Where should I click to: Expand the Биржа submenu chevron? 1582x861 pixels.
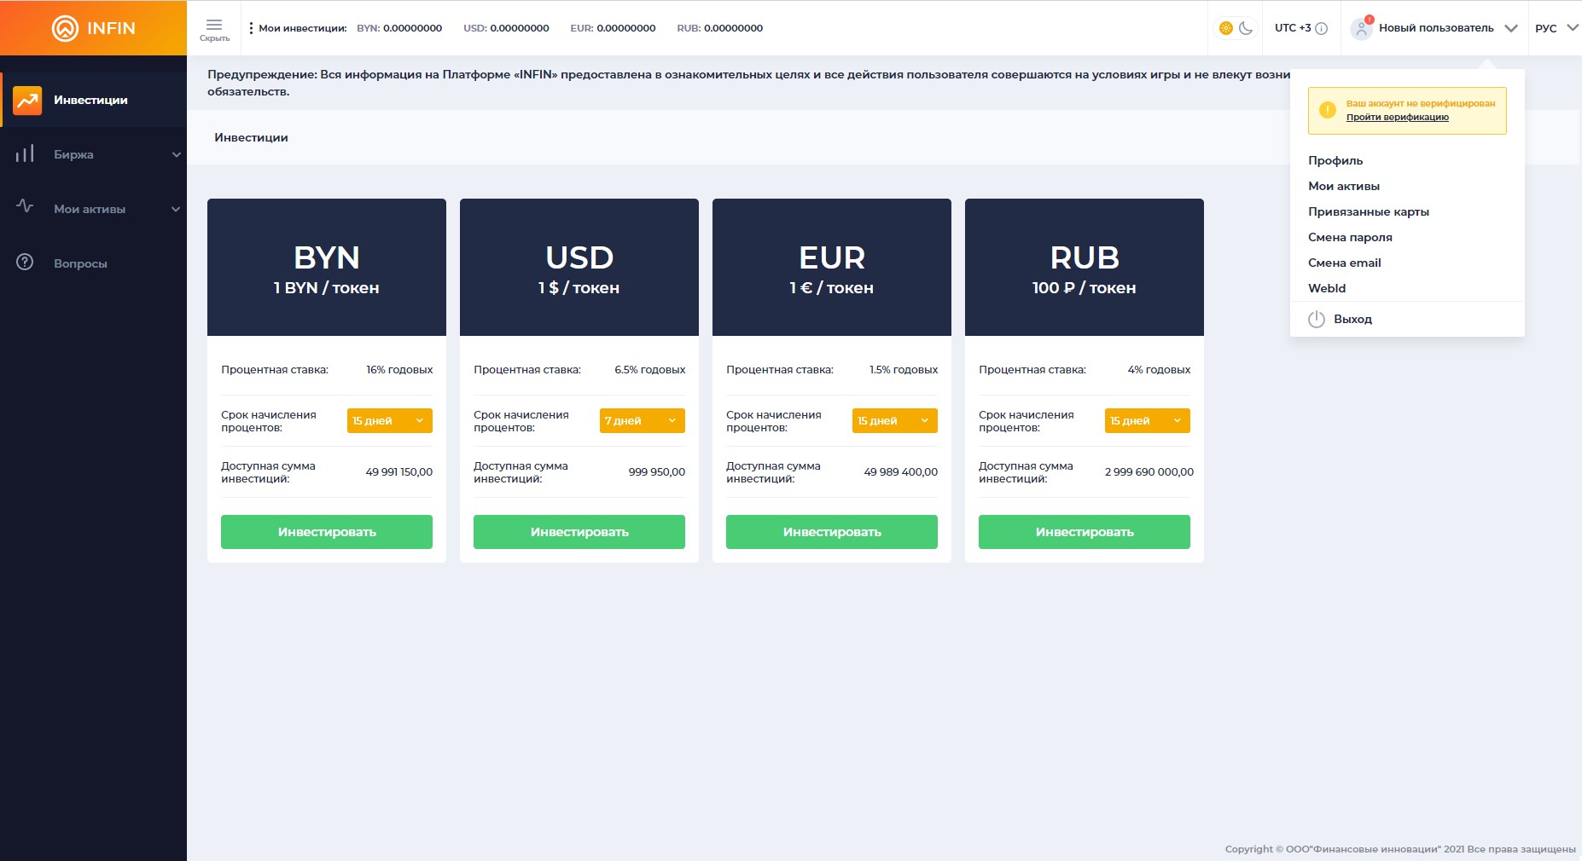click(177, 154)
